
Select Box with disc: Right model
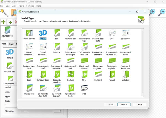[x=84, y=35]
